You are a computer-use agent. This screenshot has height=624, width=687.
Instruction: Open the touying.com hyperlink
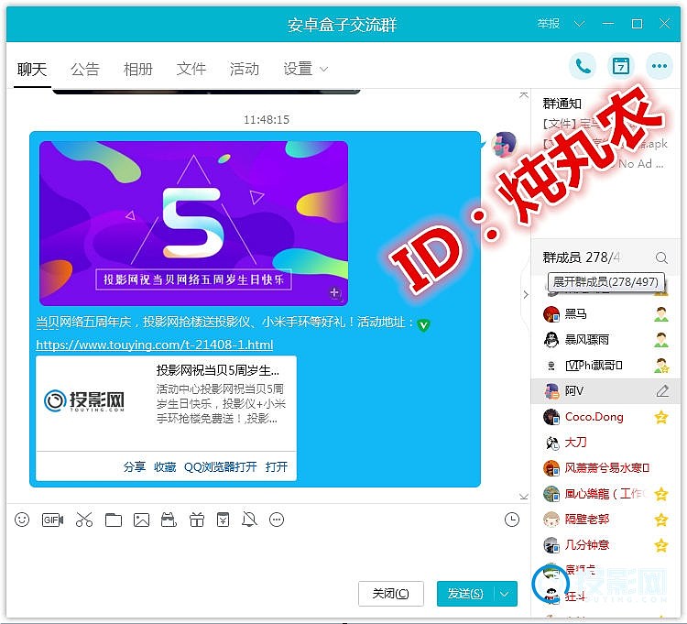pyautogui.click(x=155, y=345)
